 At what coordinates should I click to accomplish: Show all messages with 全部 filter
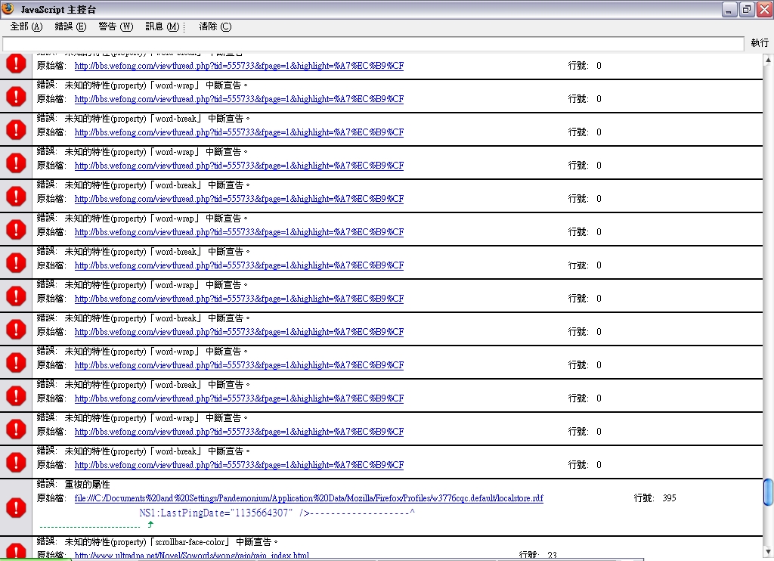(x=26, y=26)
